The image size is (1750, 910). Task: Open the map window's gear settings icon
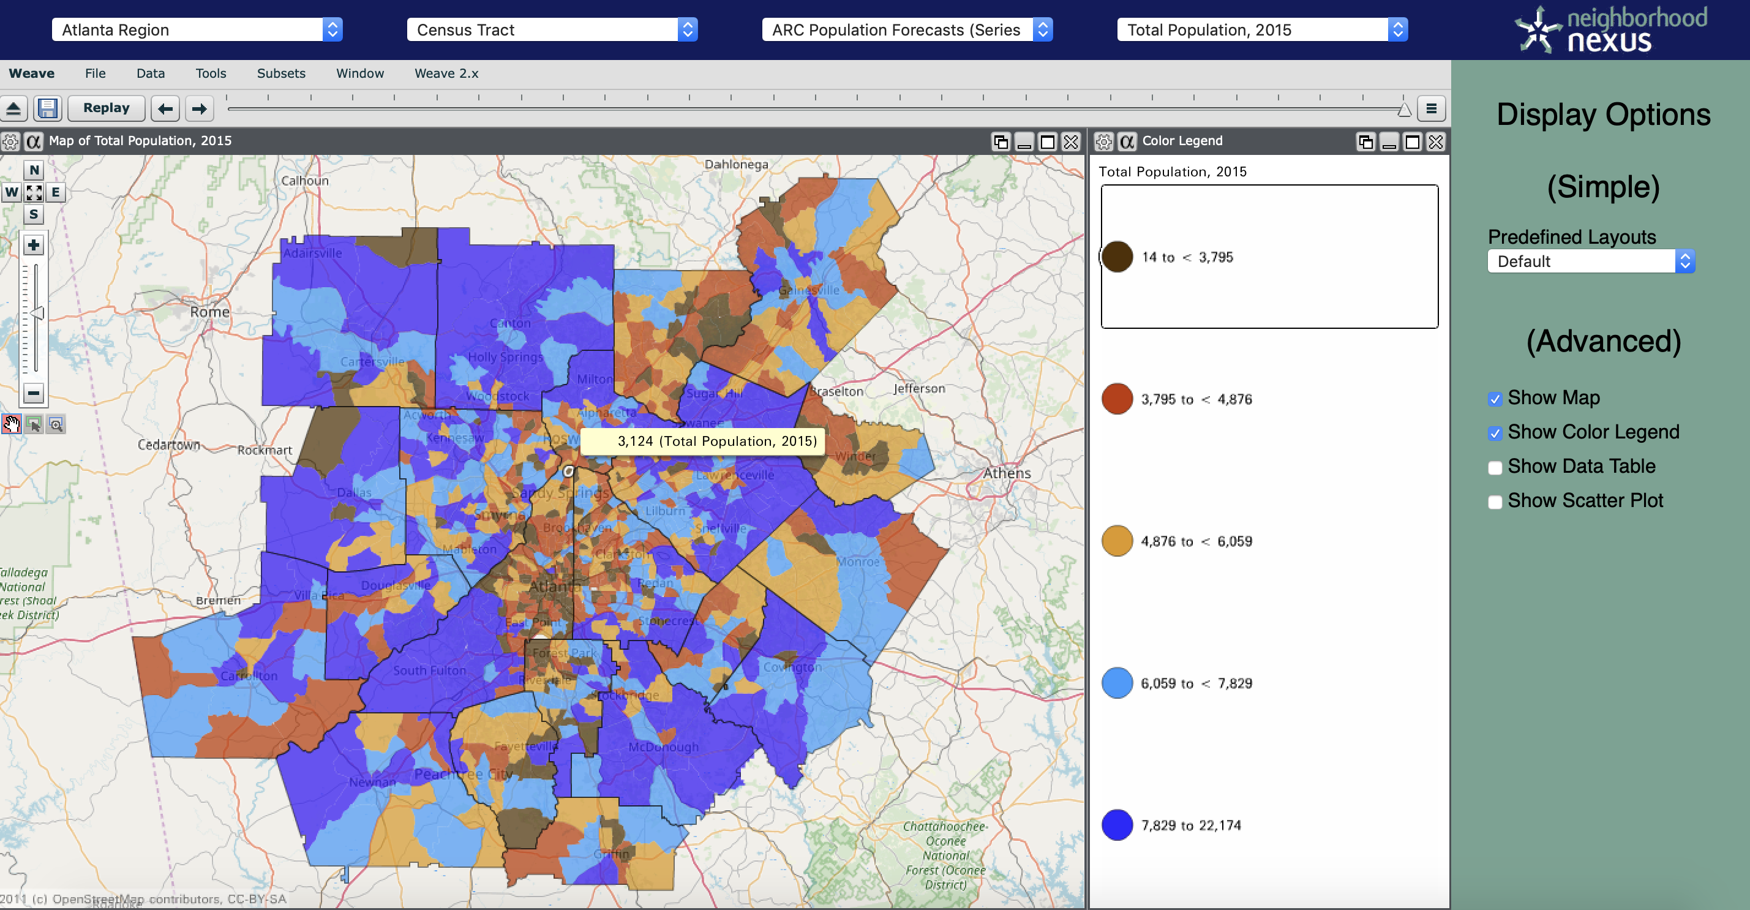point(10,141)
